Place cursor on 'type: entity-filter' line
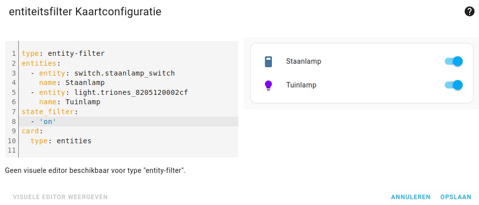This screenshot has height=205, width=479. click(x=63, y=53)
